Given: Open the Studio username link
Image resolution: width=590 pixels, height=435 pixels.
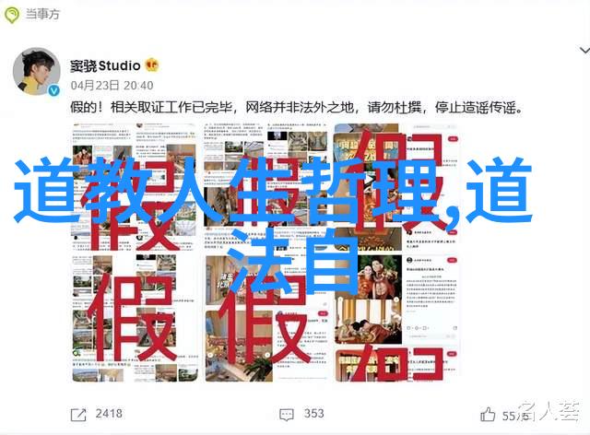Looking at the screenshot, I should click(105, 65).
